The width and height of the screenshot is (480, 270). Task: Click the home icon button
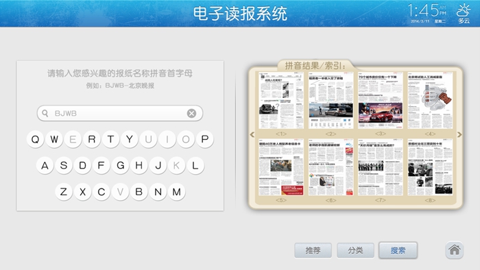tap(454, 250)
